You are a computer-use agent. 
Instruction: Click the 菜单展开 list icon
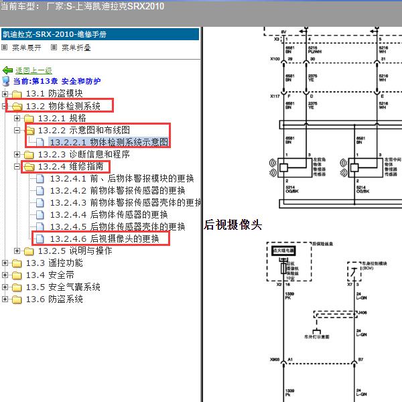click(x=5, y=48)
